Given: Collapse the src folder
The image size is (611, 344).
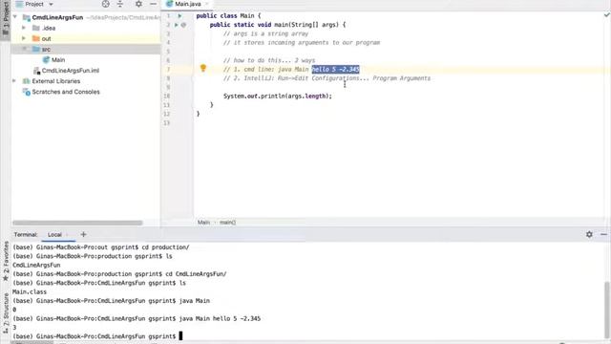Looking at the screenshot, I should (x=24, y=49).
